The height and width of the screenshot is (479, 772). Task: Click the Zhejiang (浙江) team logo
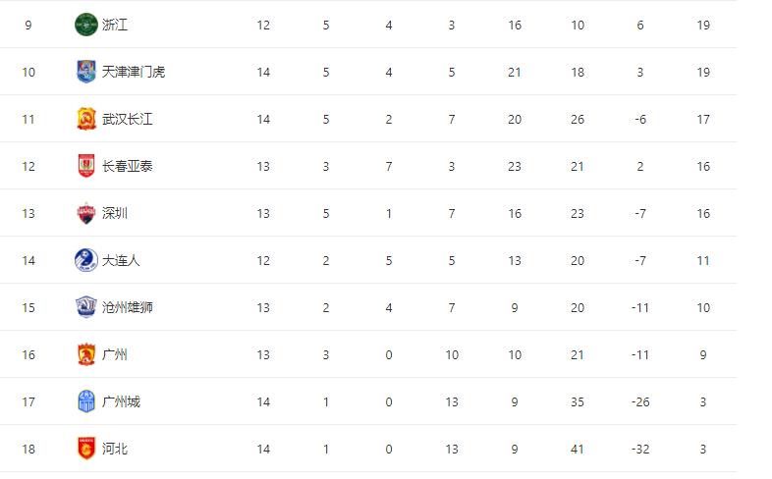86,25
